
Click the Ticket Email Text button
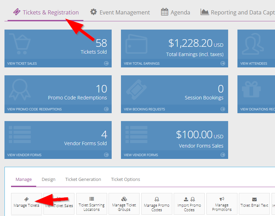pos(254,204)
